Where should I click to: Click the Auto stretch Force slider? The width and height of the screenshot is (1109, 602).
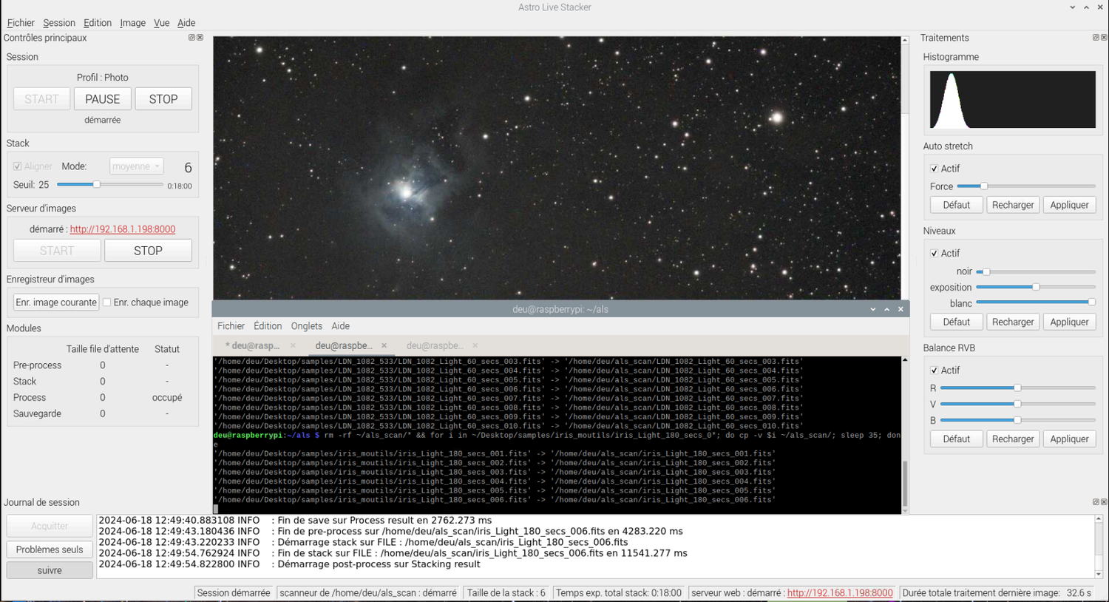[x=1026, y=186]
